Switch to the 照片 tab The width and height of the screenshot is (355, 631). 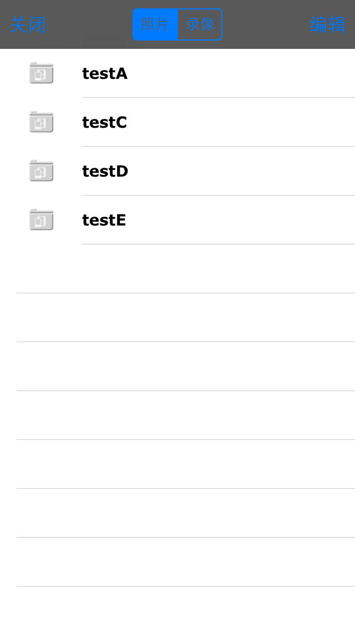[x=155, y=24]
